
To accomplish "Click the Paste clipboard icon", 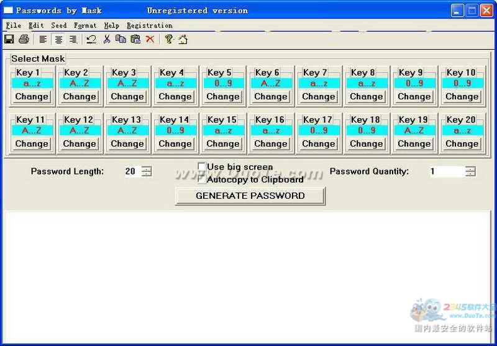I will (x=135, y=39).
